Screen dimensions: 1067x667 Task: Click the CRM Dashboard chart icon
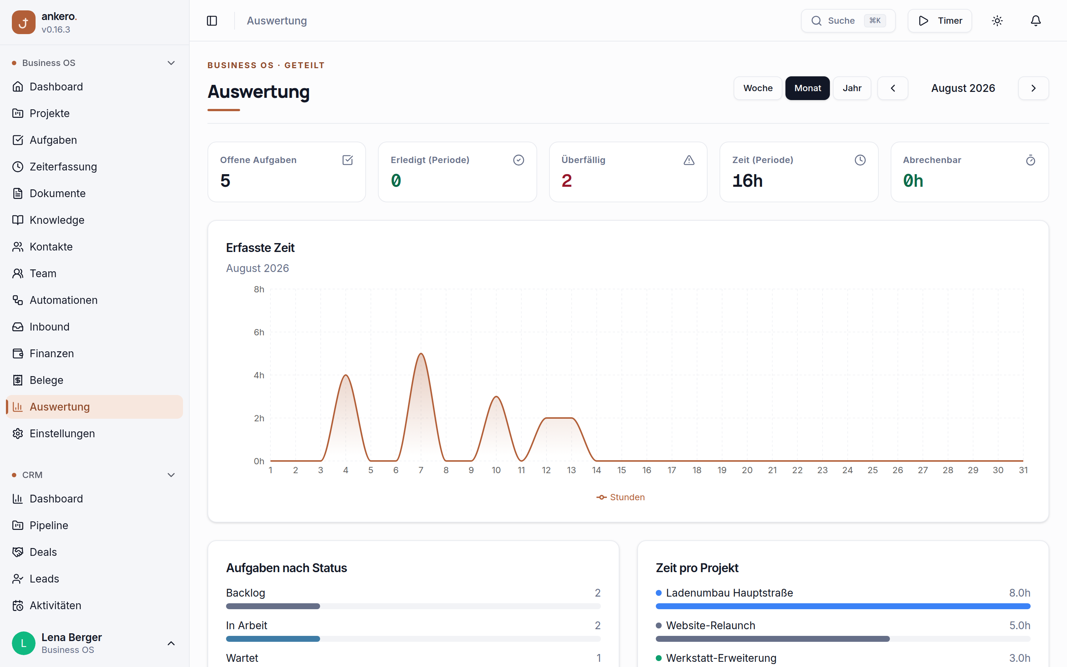click(x=18, y=498)
